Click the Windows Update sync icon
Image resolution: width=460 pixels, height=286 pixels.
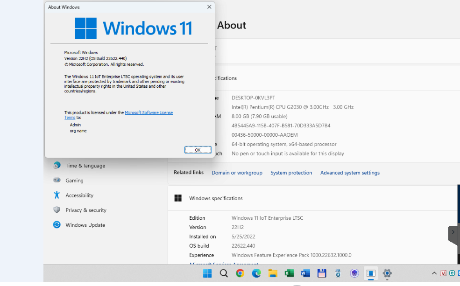click(57, 225)
